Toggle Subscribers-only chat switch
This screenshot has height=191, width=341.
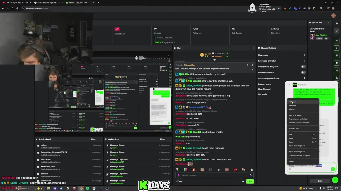[x=303, y=67]
